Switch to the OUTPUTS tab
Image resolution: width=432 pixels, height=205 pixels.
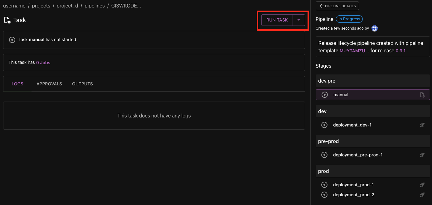(82, 84)
